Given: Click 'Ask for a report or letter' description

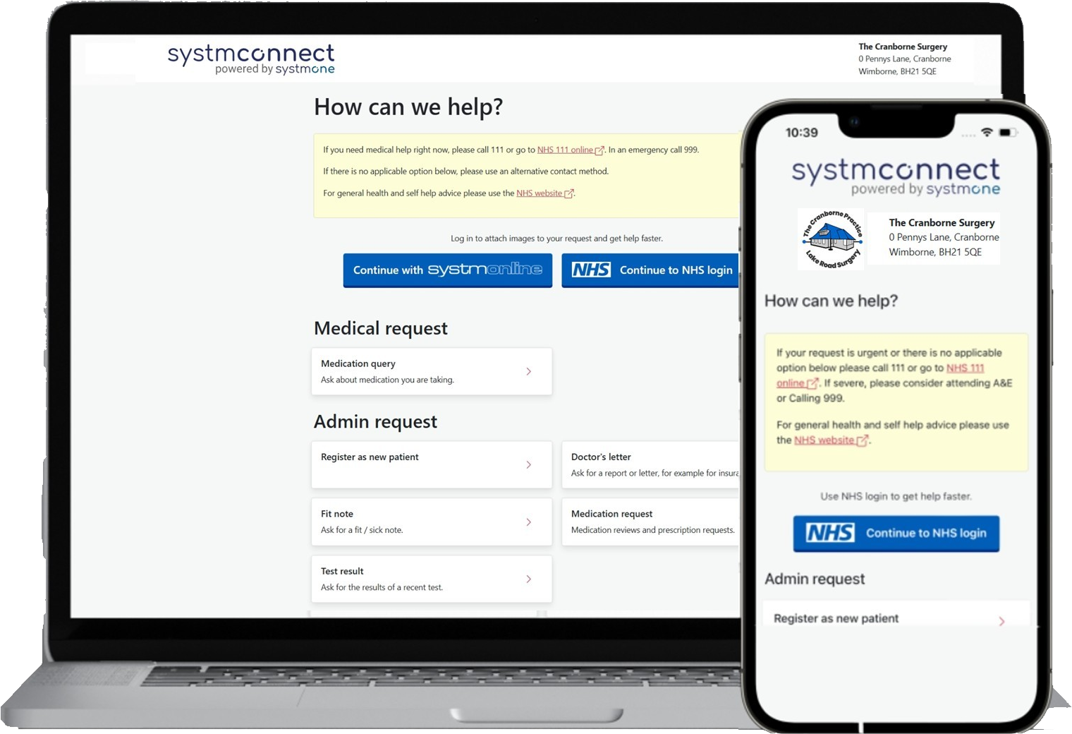Looking at the screenshot, I should [x=654, y=473].
